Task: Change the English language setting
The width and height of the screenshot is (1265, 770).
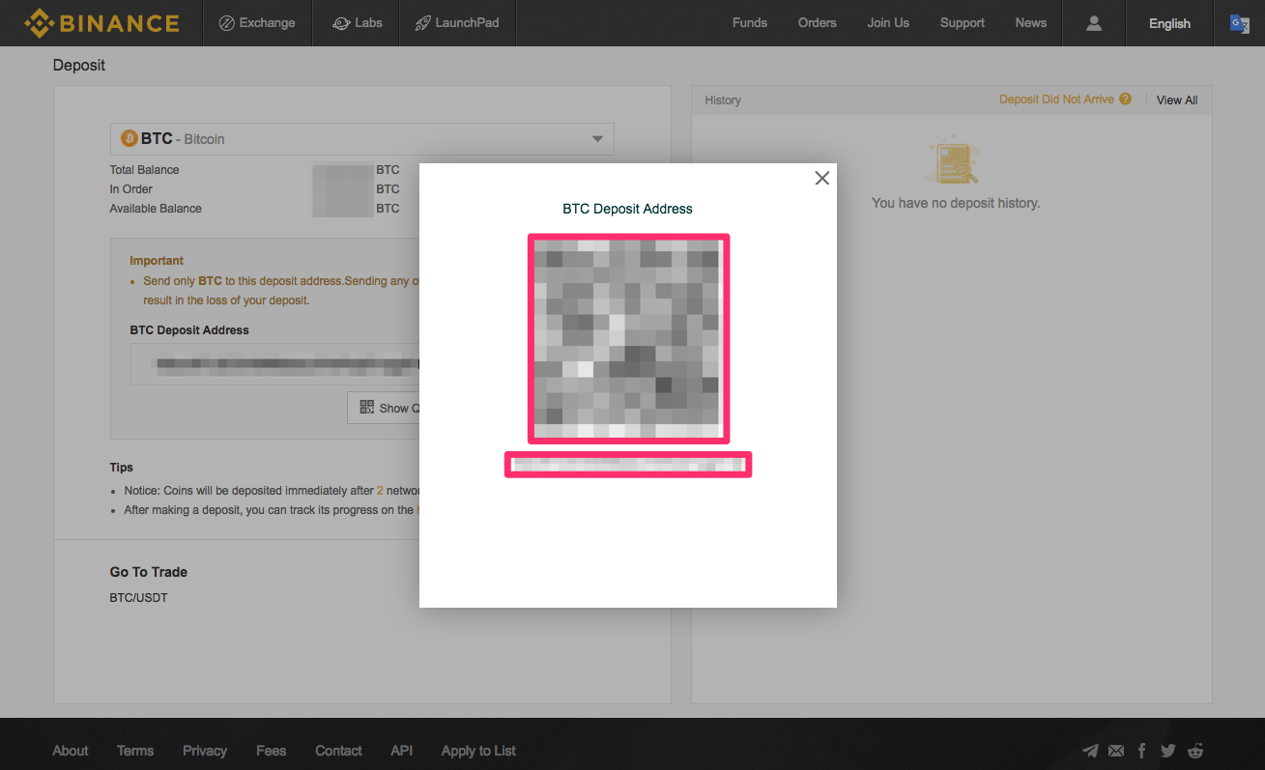Action: (x=1169, y=23)
